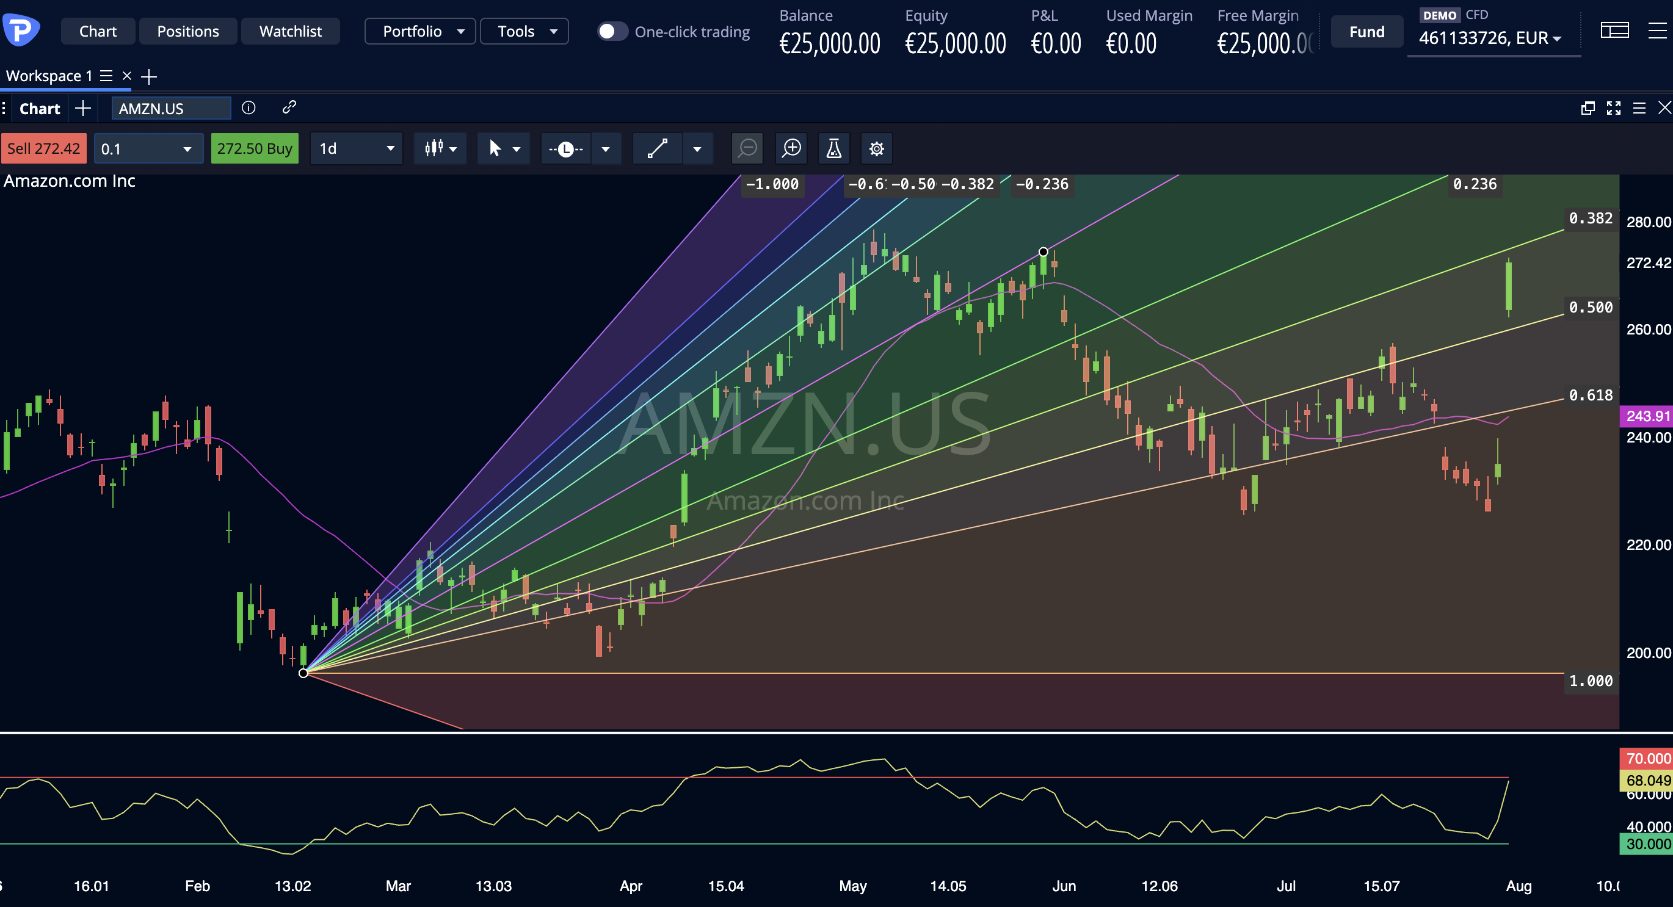Toggle chart panel fullscreen
Image resolution: width=1673 pixels, height=907 pixels.
point(1613,108)
